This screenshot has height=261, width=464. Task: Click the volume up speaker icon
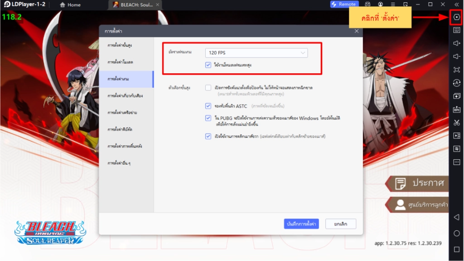(457, 43)
